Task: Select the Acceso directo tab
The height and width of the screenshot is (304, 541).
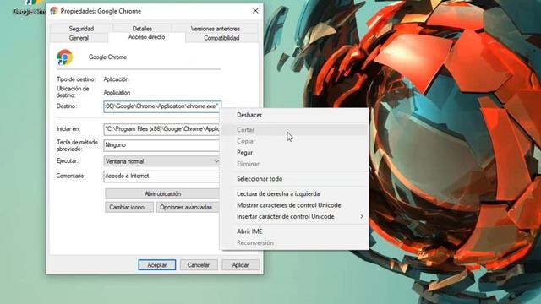Action: pos(146,37)
